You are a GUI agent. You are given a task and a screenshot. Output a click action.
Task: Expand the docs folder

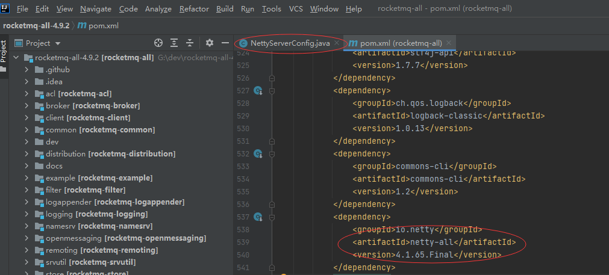27,166
